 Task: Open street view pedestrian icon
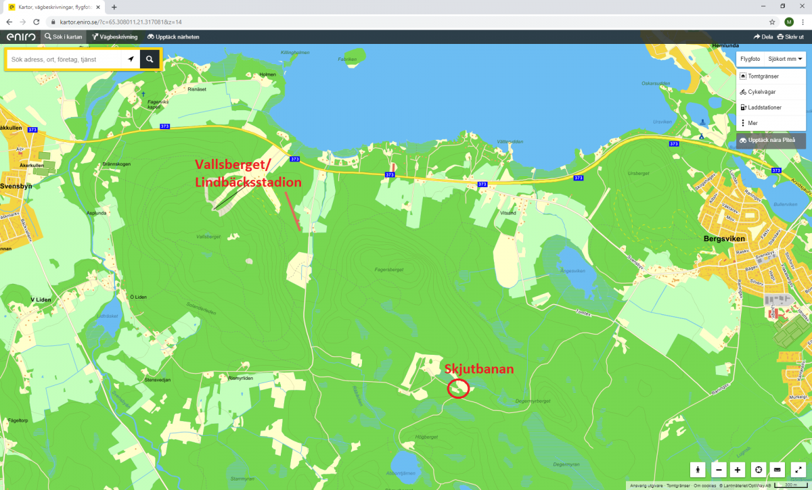pyautogui.click(x=698, y=470)
